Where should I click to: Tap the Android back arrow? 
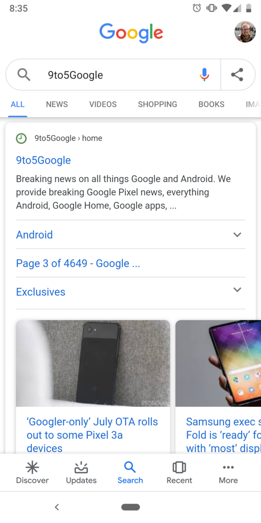(57, 507)
